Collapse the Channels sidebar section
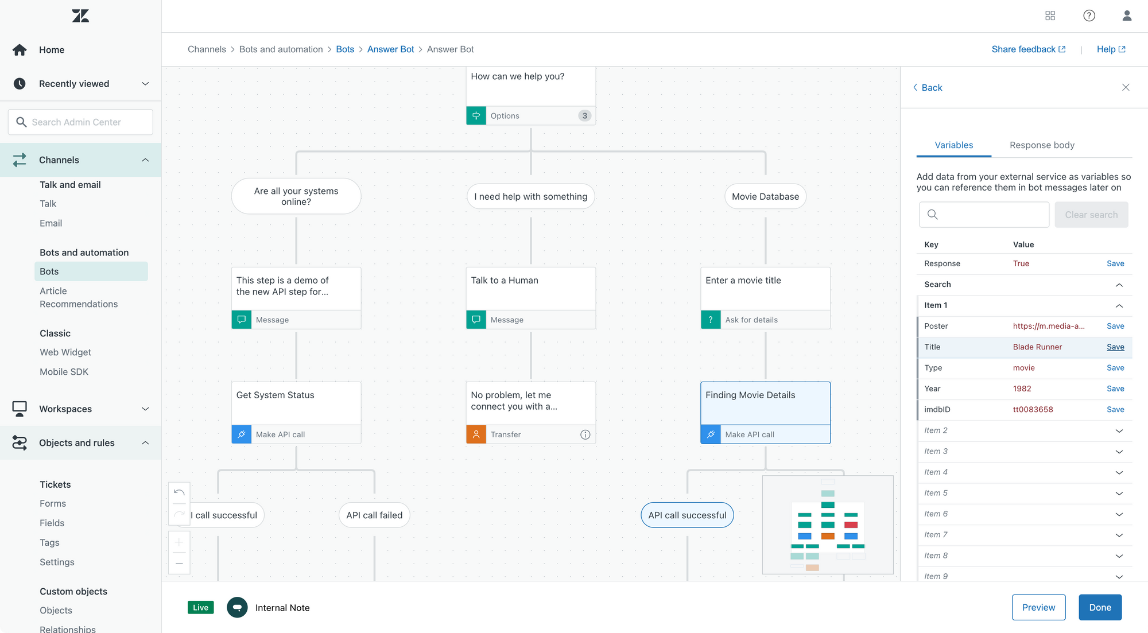The height and width of the screenshot is (633, 1148). click(x=145, y=160)
